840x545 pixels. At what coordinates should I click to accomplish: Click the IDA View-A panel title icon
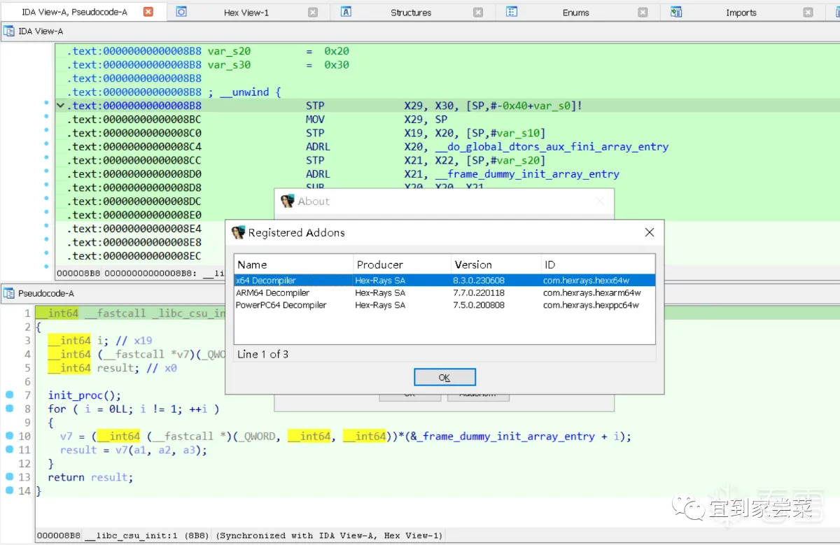[x=9, y=31]
